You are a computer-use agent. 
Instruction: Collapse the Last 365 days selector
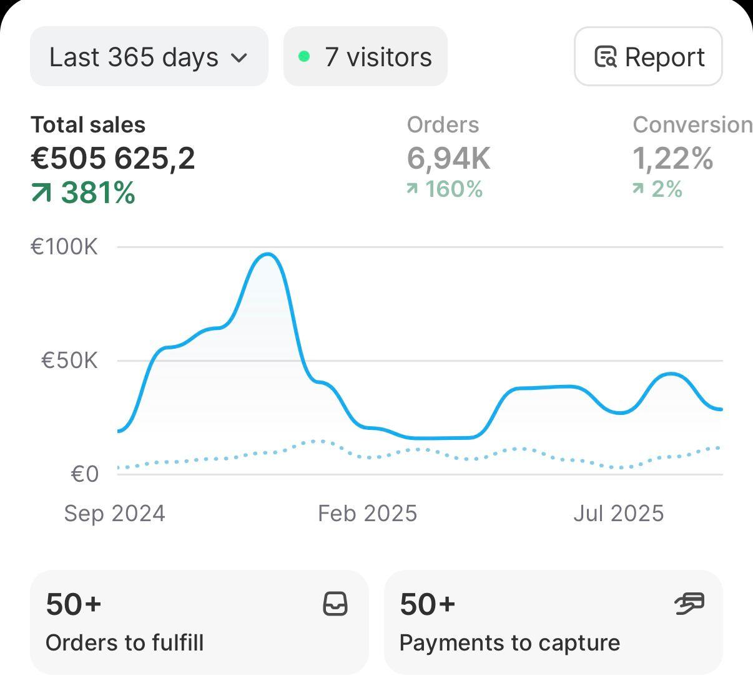(x=149, y=56)
